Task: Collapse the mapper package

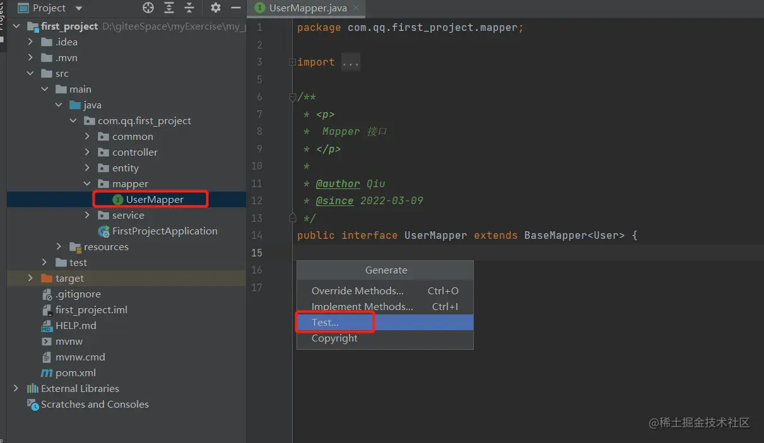Action: 88,184
